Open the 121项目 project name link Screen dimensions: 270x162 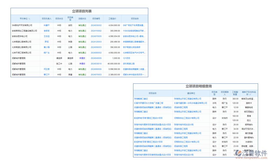point(127,58)
